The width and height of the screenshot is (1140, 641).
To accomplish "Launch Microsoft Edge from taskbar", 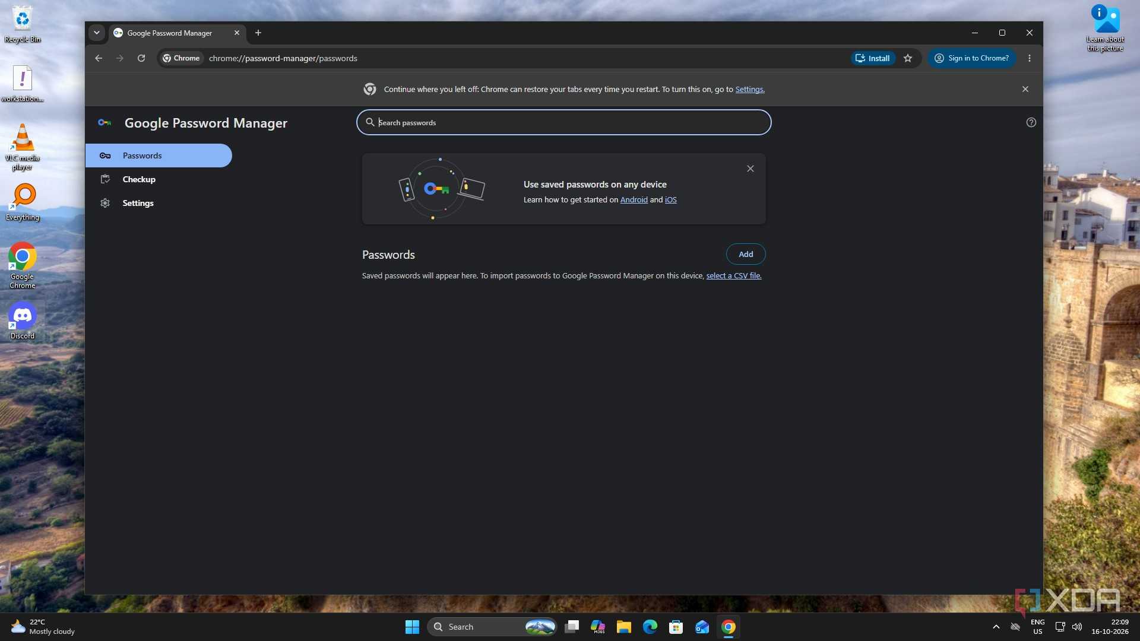I will tap(650, 627).
